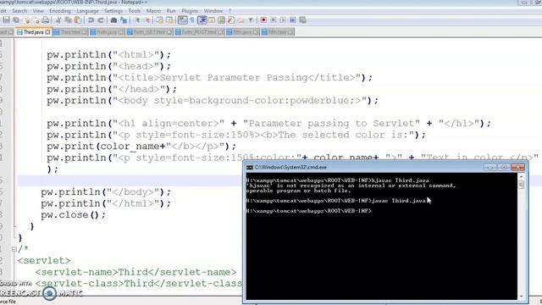Click the Zoom In toolbar icon

tap(137, 20)
